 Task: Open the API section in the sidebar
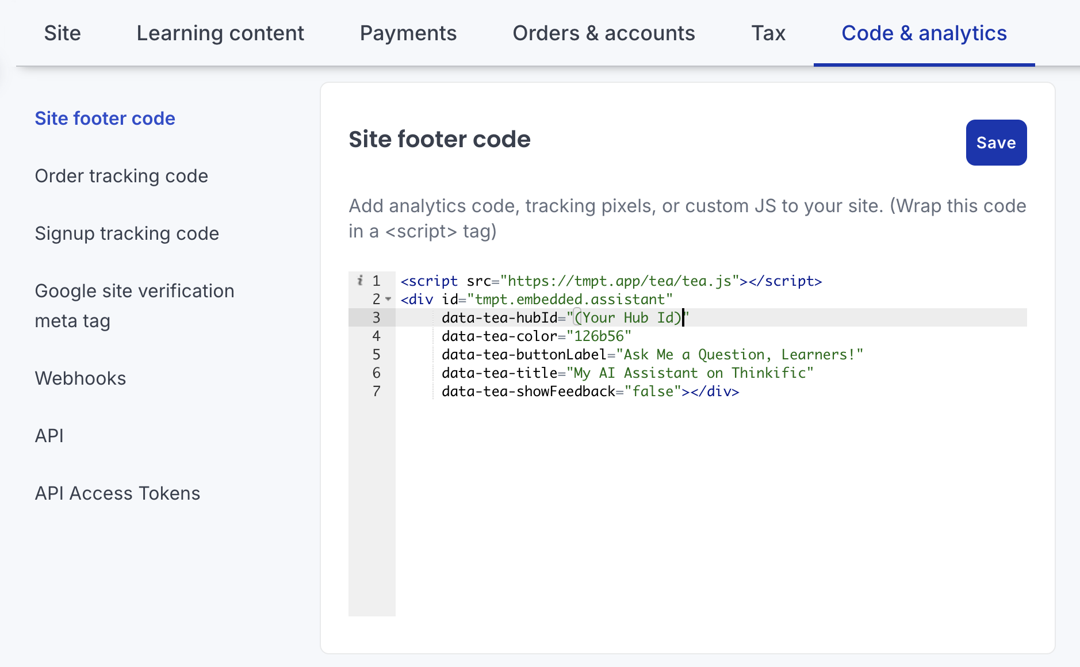[49, 436]
